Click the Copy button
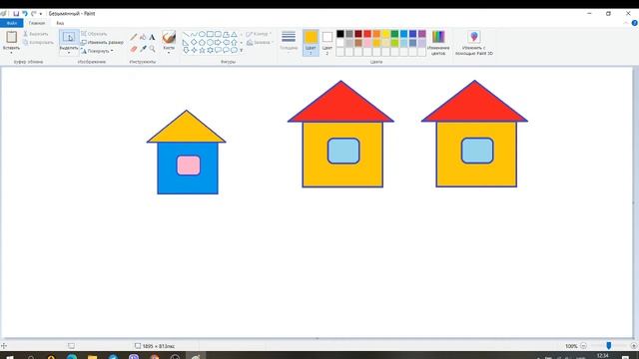Image resolution: width=639 pixels, height=359 pixels. 38,42
